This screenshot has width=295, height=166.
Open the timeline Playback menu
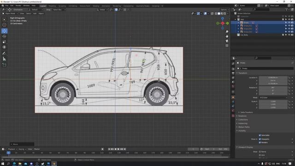pyautogui.click(x=12, y=149)
